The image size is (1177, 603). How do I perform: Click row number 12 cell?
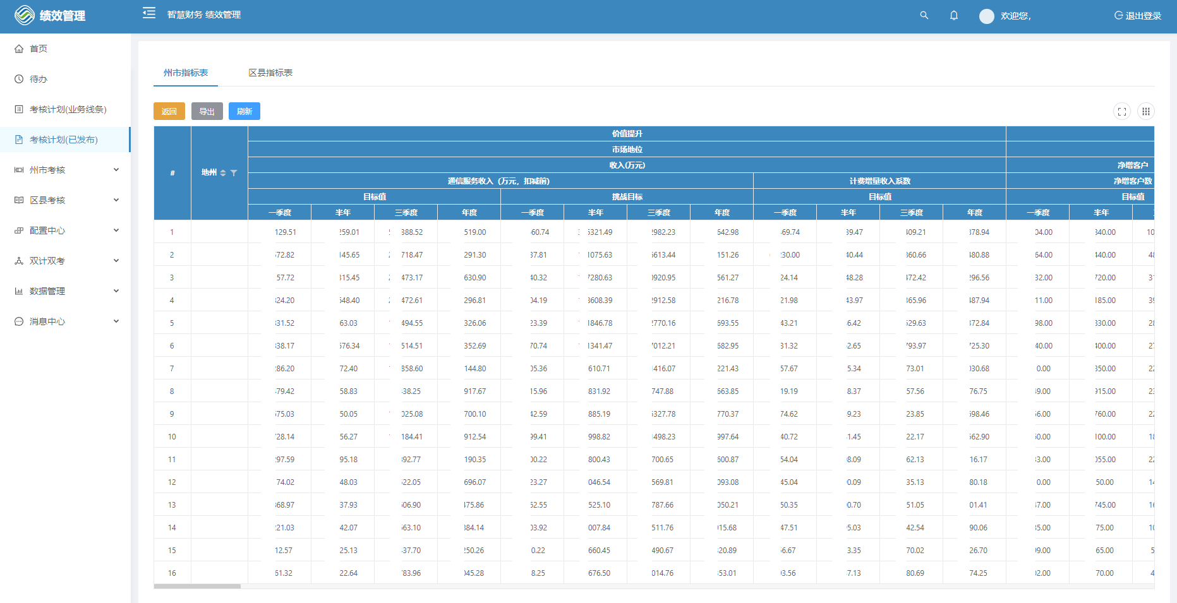click(x=172, y=482)
